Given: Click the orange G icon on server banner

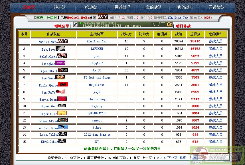Looking at the screenshot, I should 169,24.
